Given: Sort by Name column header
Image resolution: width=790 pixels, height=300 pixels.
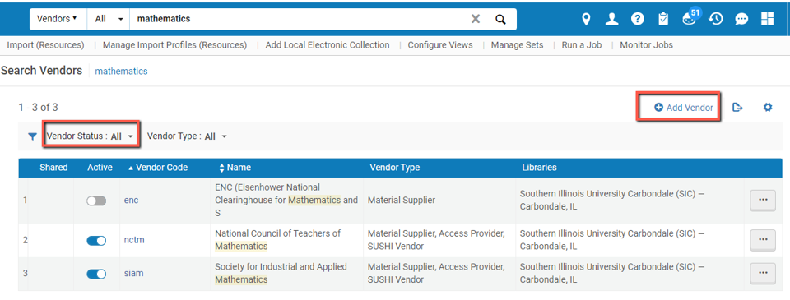Looking at the screenshot, I should [x=235, y=168].
